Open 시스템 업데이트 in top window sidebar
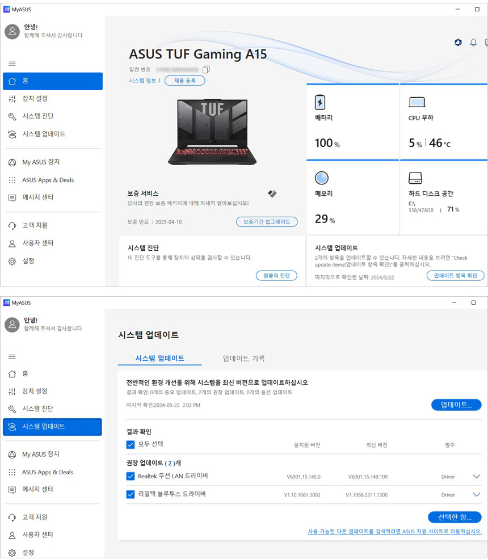 click(x=53, y=134)
